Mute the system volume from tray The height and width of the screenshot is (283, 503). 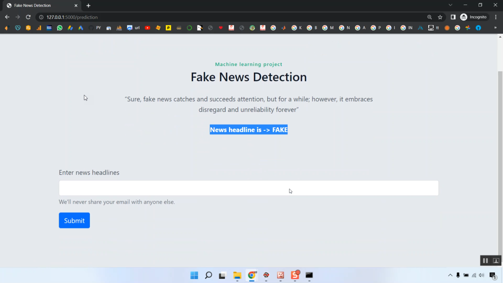click(x=482, y=275)
